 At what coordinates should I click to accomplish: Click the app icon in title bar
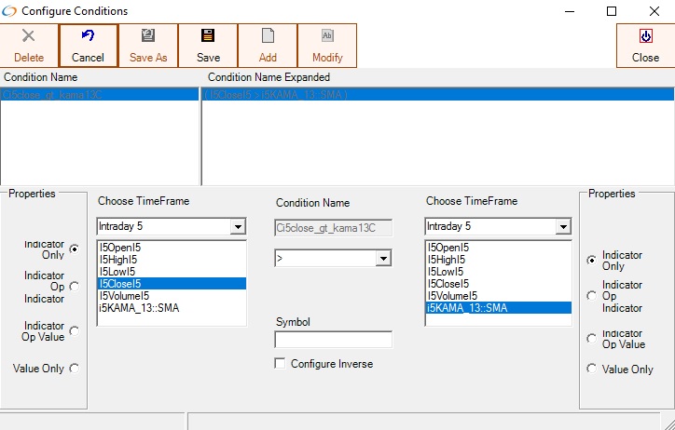pyautogui.click(x=10, y=11)
